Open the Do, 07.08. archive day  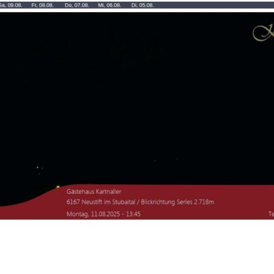pyautogui.click(x=77, y=5)
